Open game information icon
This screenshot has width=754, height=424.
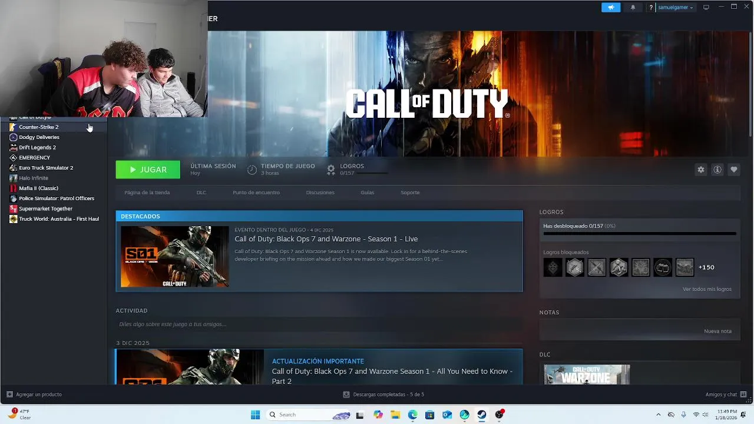717,170
